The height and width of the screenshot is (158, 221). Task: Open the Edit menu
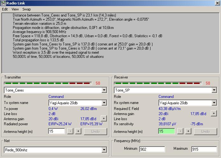pos(5,9)
